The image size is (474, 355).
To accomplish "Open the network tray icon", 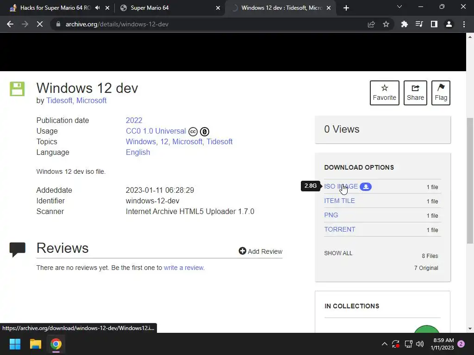I will [408, 344].
